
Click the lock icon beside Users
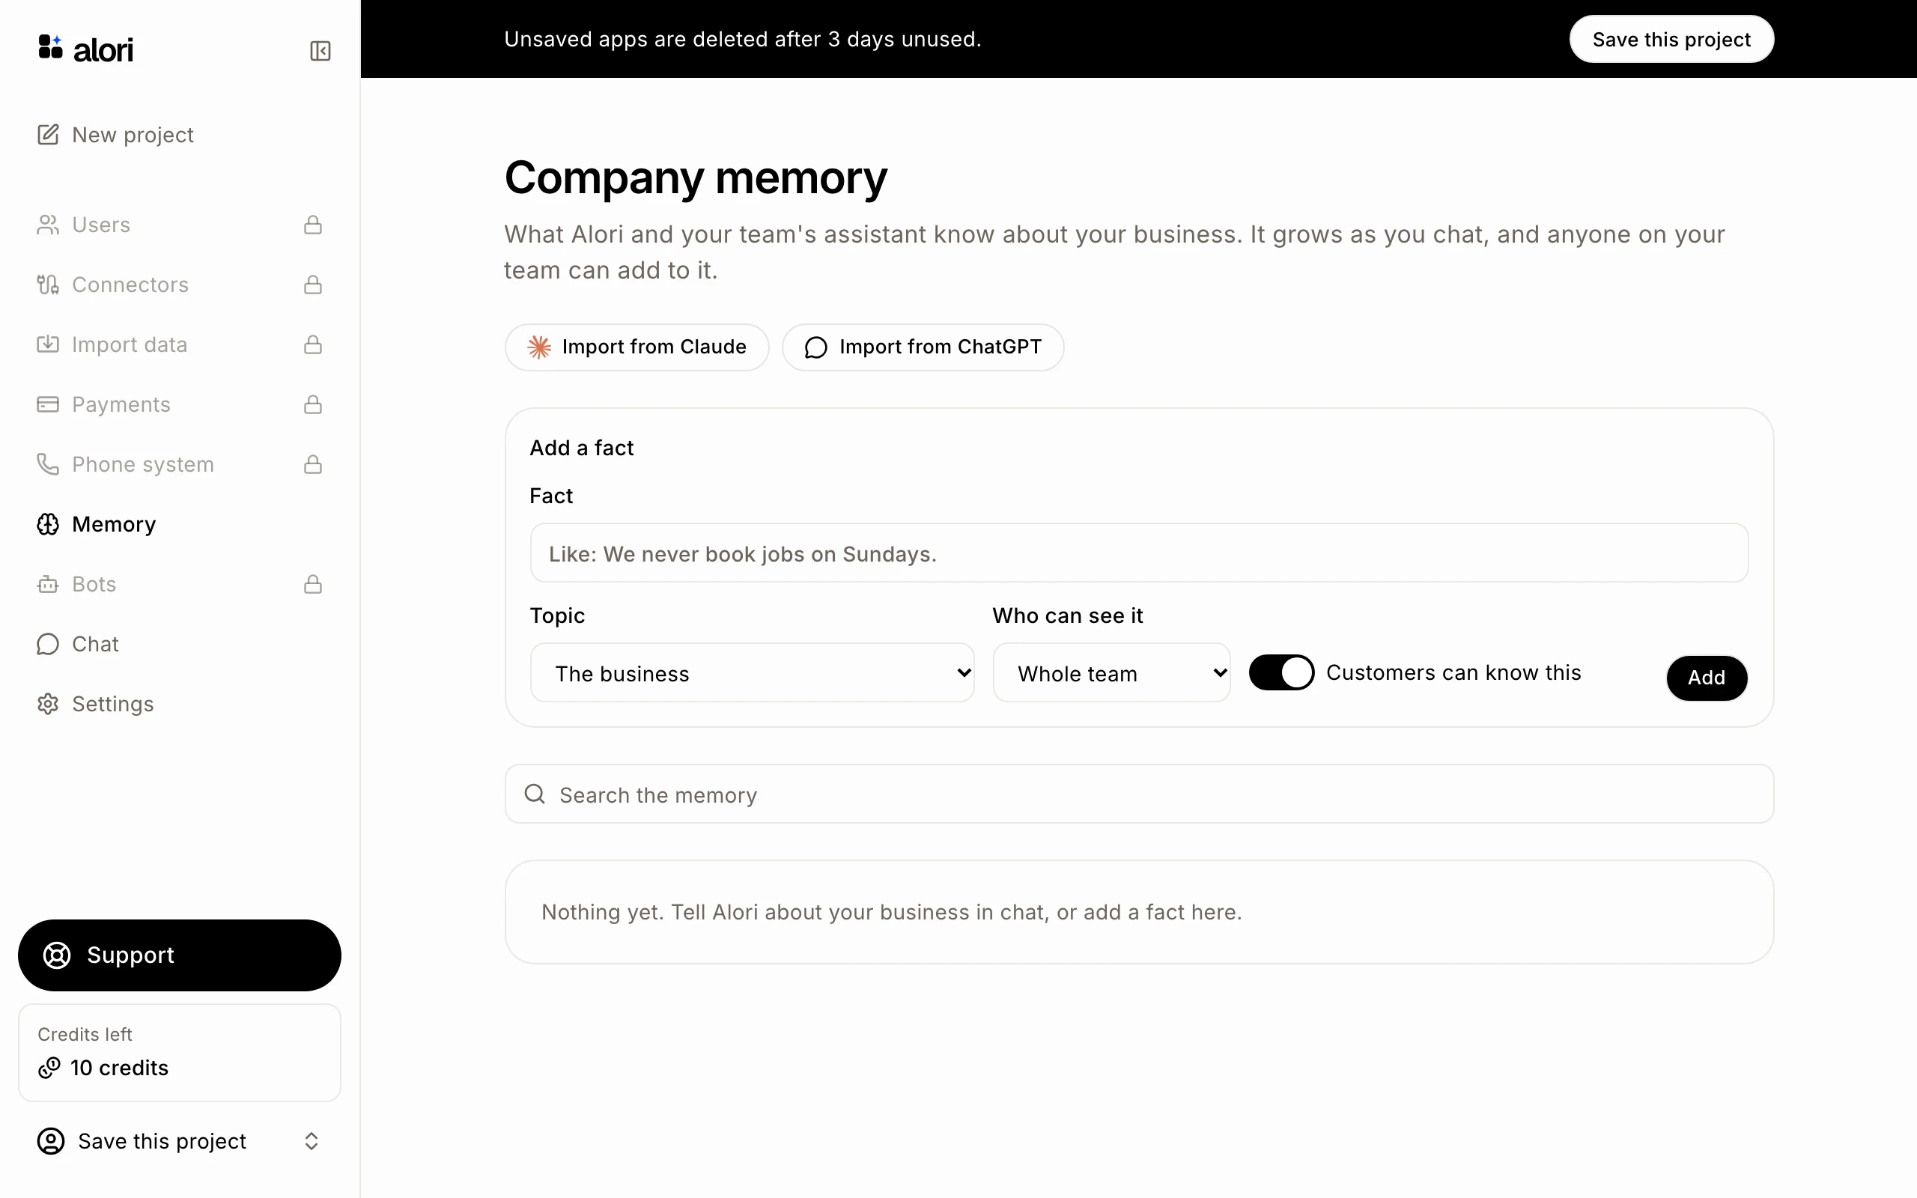313,225
